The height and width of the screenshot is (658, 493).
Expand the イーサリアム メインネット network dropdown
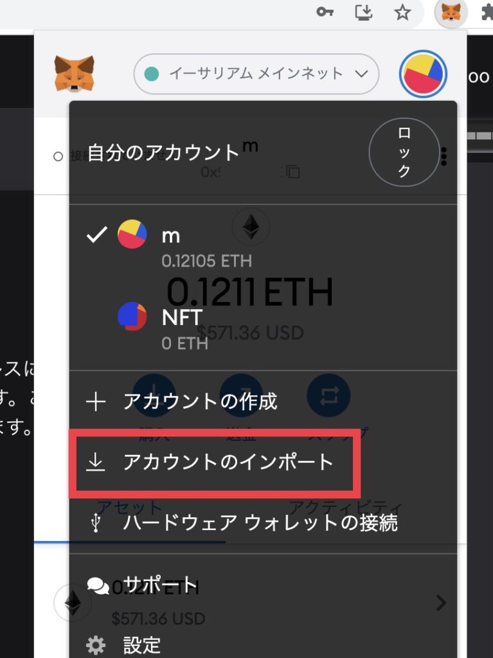tap(256, 74)
